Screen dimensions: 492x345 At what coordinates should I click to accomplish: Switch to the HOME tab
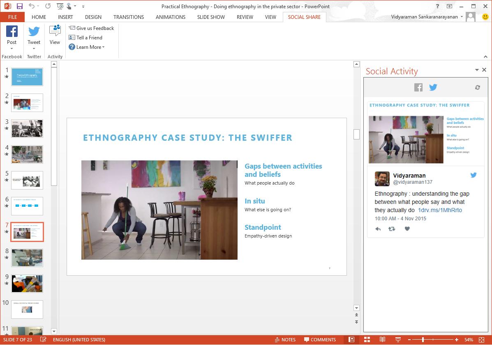click(x=39, y=17)
